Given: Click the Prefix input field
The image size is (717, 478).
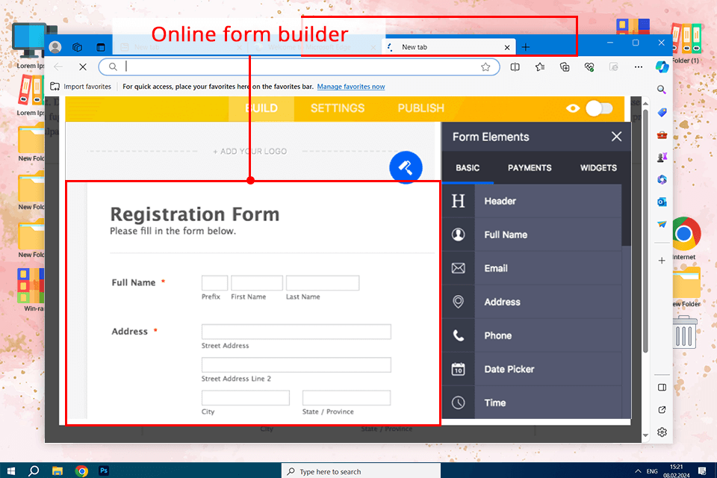Looking at the screenshot, I should tap(214, 282).
